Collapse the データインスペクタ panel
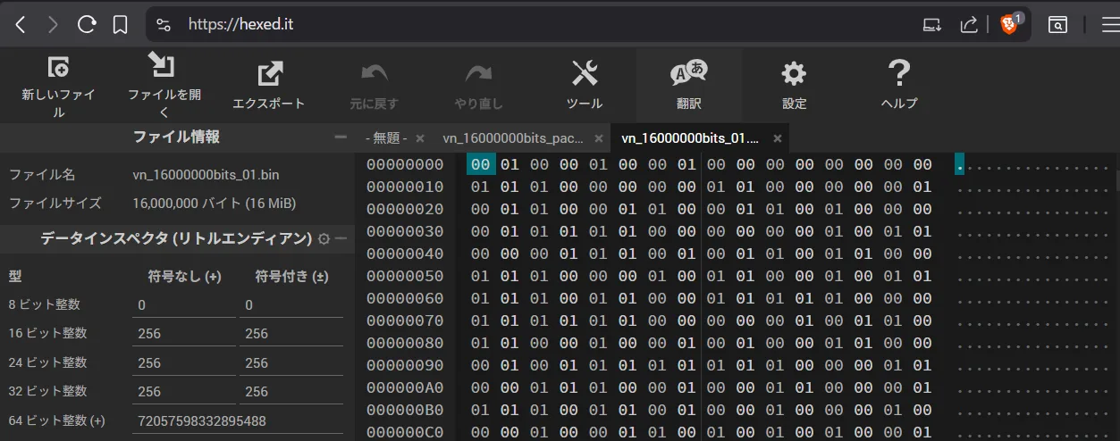The height and width of the screenshot is (441, 1120). pos(341,239)
